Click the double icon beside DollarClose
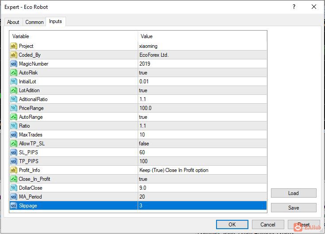 tap(13, 188)
